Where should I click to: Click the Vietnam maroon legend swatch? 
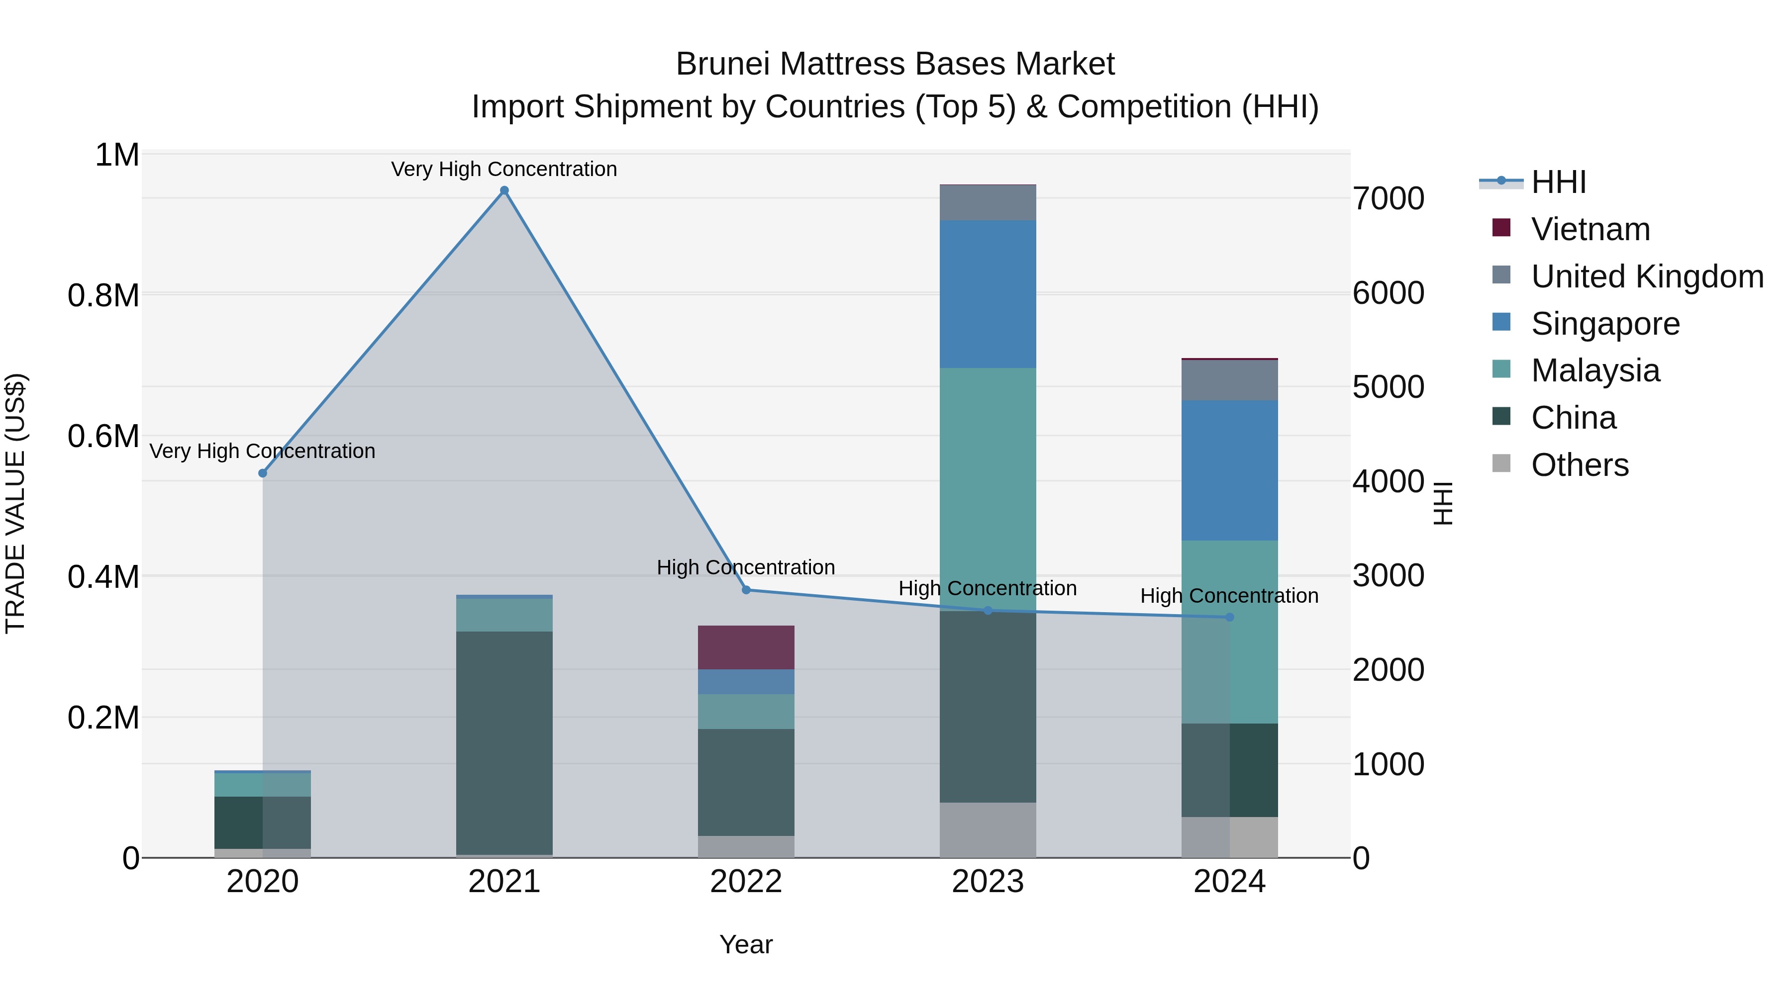click(1502, 227)
